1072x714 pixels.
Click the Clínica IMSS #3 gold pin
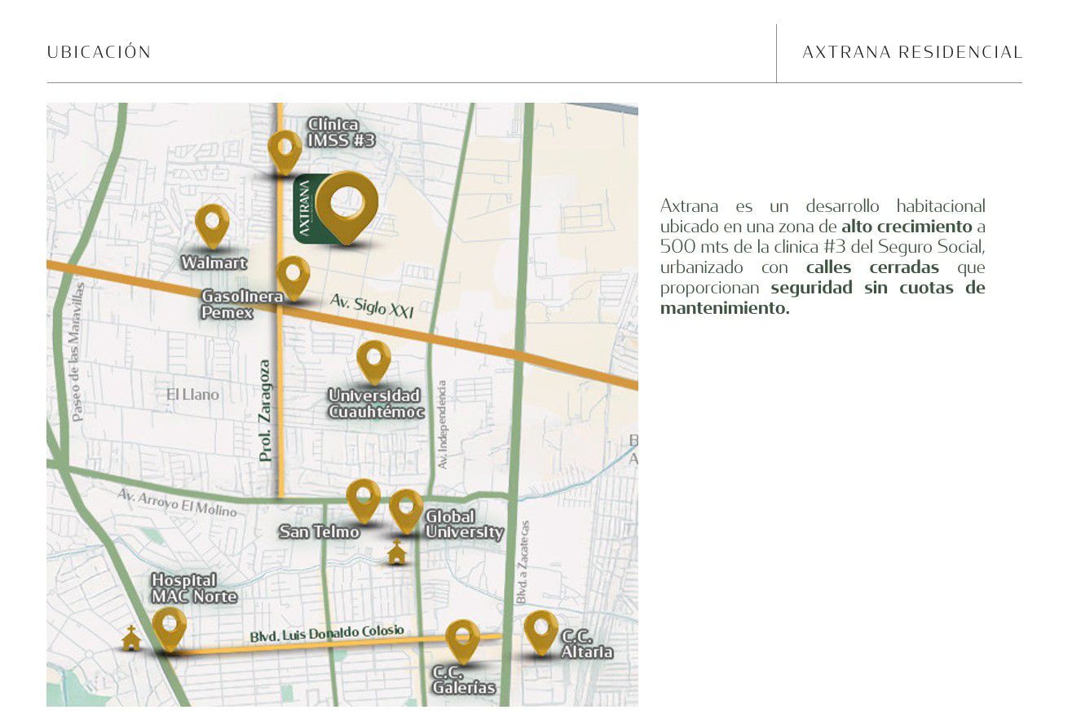[285, 152]
